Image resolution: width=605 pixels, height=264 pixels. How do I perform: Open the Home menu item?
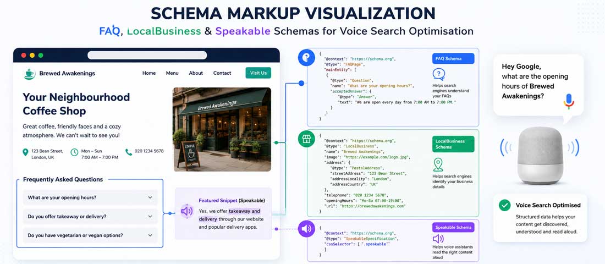149,73
